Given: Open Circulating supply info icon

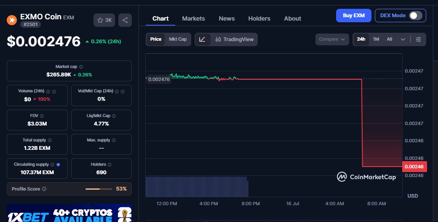Looking at the screenshot, I should coord(52,165).
